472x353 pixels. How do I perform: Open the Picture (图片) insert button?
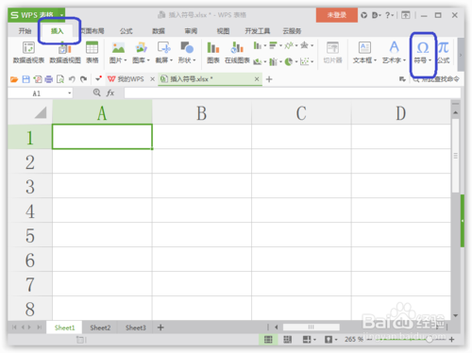click(x=118, y=52)
